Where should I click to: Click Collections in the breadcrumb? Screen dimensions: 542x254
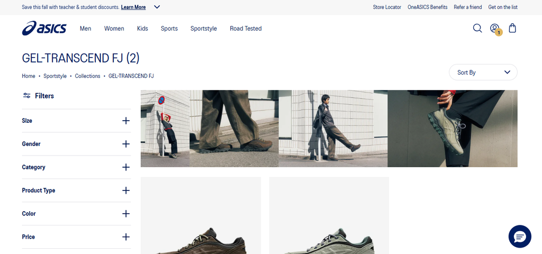pos(87,76)
